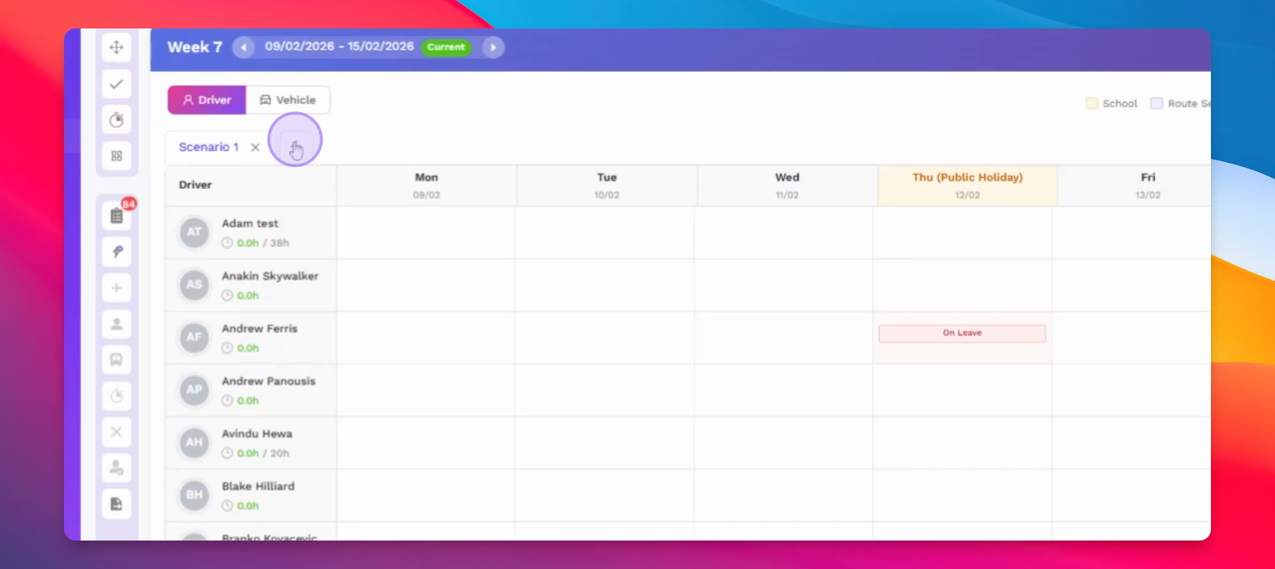Open the bus icon in the sidebar

tap(116, 360)
